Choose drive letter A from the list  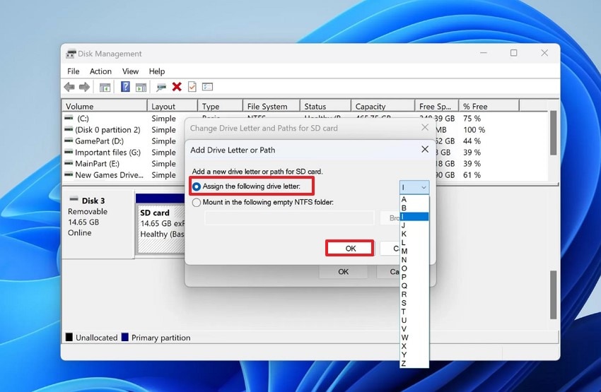tap(414, 199)
